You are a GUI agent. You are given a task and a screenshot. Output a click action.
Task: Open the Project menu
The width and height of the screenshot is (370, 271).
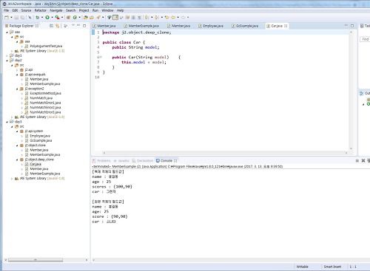84,10
